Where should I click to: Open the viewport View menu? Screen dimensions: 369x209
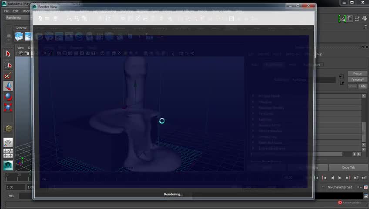[x=20, y=48]
